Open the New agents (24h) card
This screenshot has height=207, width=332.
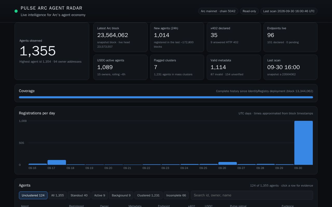(177, 37)
